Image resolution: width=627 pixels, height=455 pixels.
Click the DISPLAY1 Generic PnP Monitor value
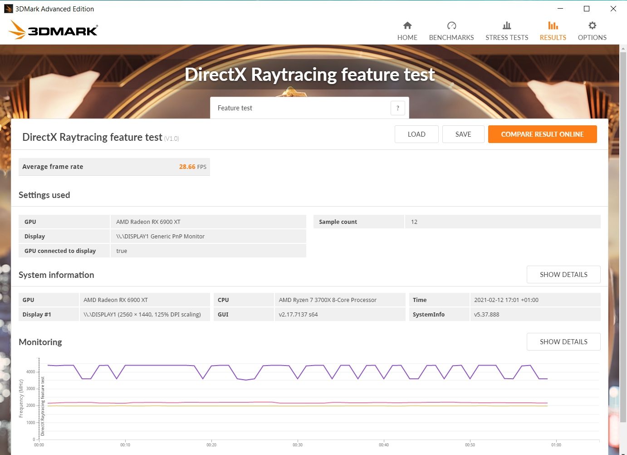(x=160, y=237)
